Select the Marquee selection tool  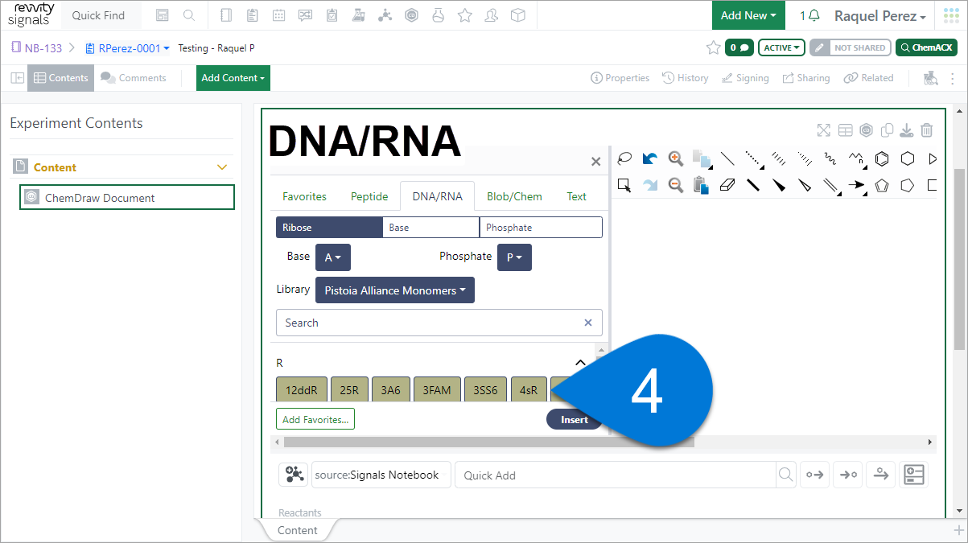624,185
